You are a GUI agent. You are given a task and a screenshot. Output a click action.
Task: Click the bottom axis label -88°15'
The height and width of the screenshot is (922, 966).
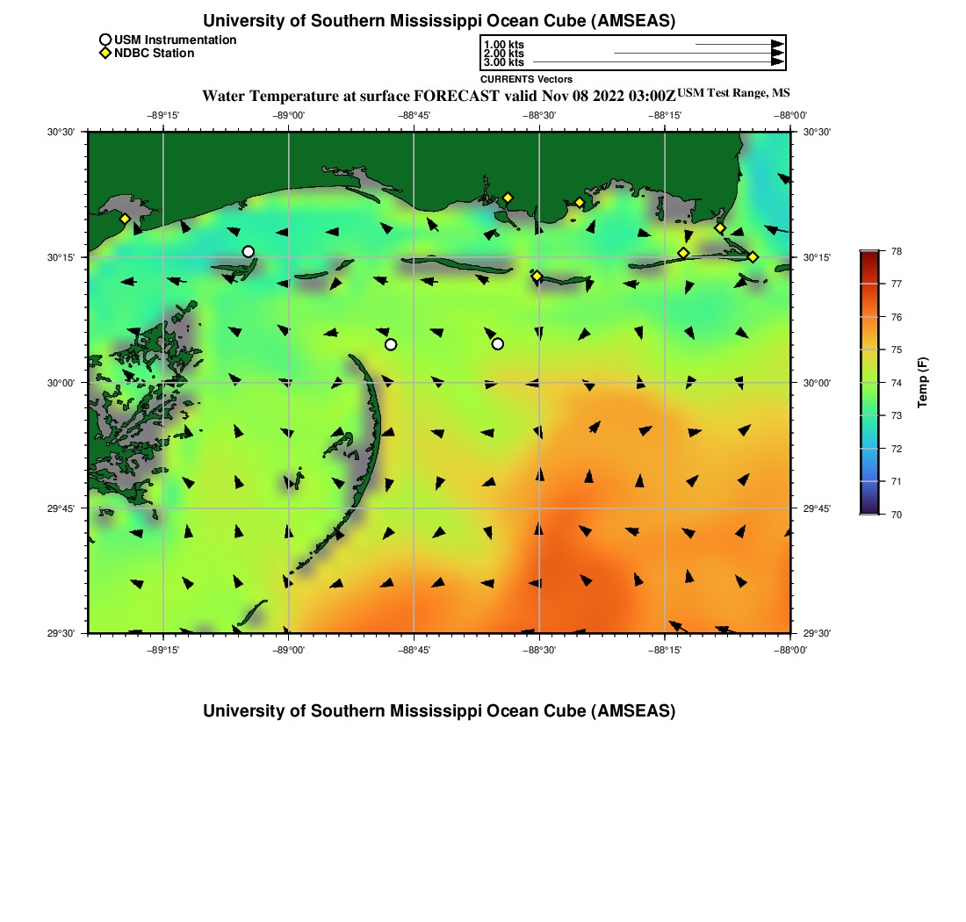tap(666, 651)
